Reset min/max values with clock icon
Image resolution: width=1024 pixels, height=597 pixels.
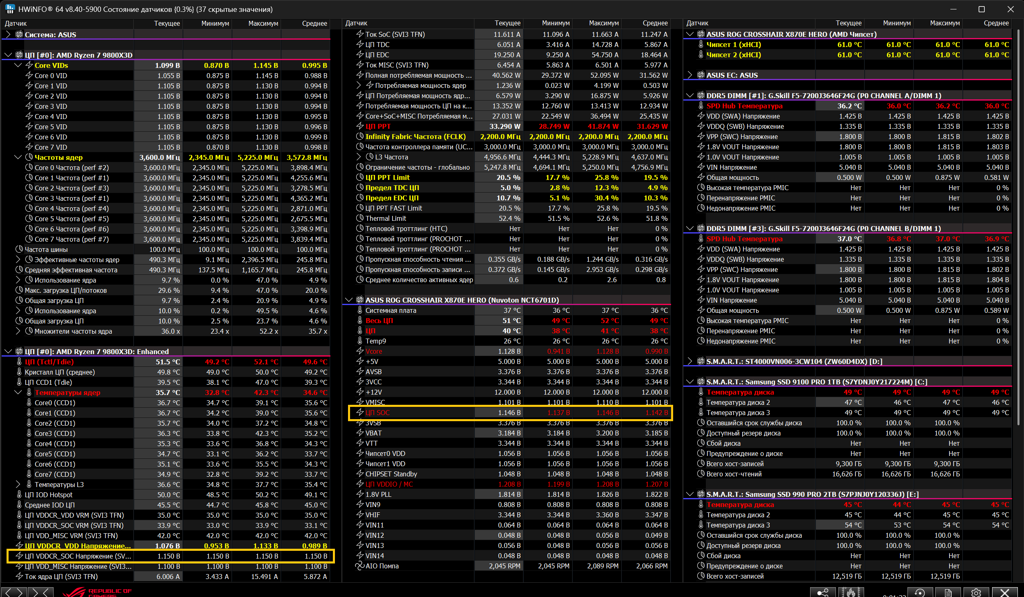920,592
